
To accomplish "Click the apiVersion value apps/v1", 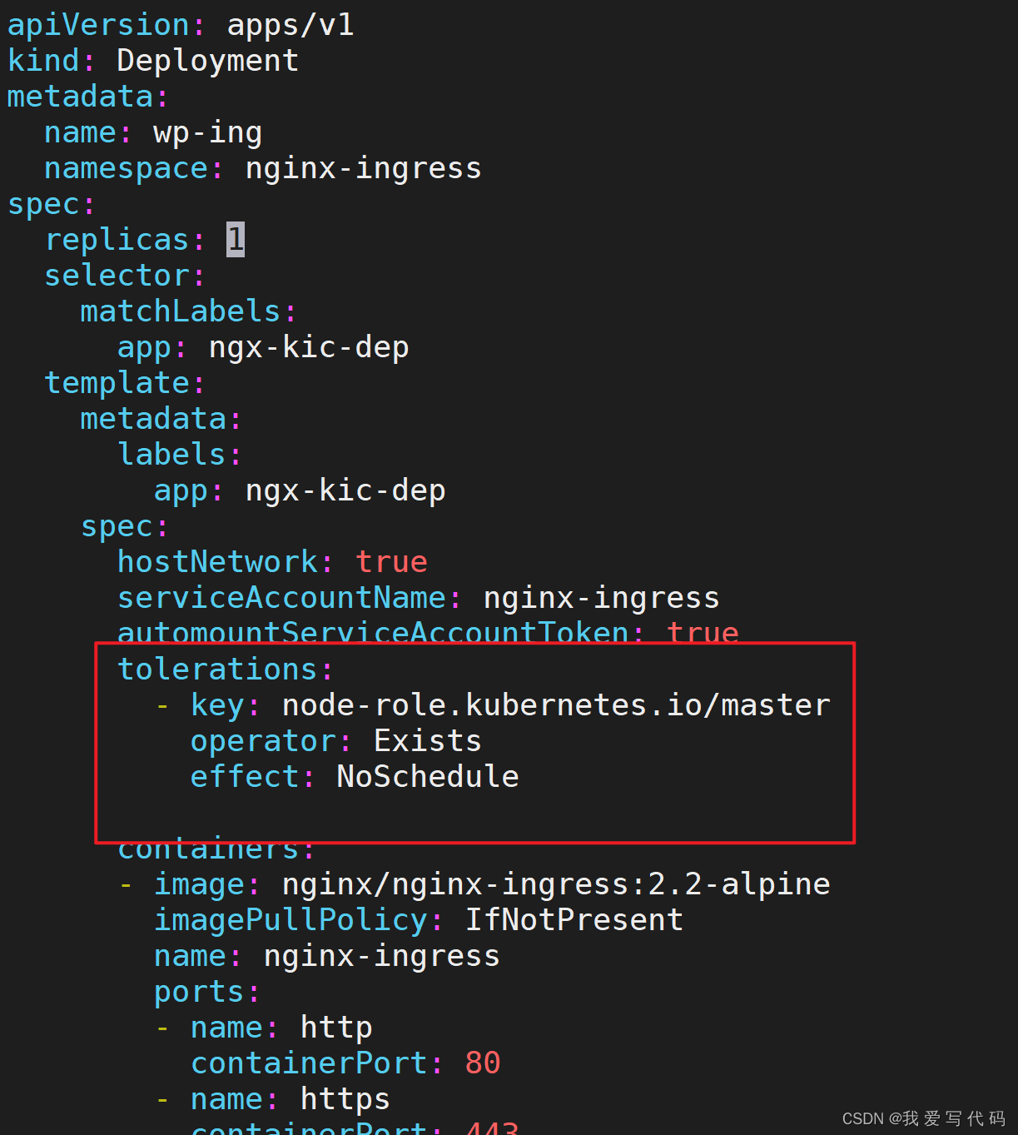I will pyautogui.click(x=290, y=25).
